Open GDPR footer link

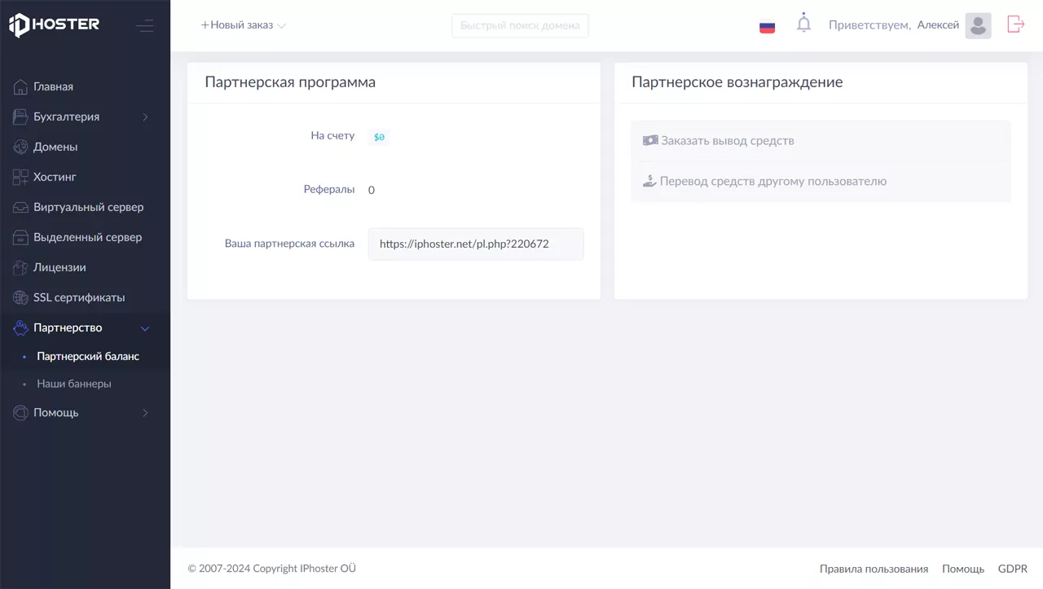[x=1013, y=569]
